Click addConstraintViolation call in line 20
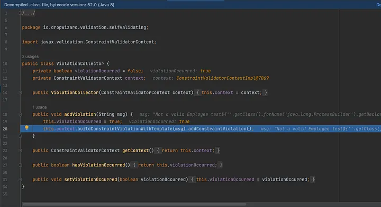The height and width of the screenshot is (207, 381). [217, 129]
